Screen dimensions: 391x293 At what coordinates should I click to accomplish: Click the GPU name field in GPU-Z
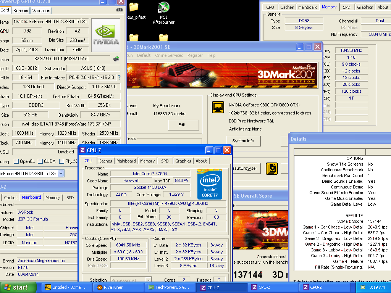tap(50, 22)
